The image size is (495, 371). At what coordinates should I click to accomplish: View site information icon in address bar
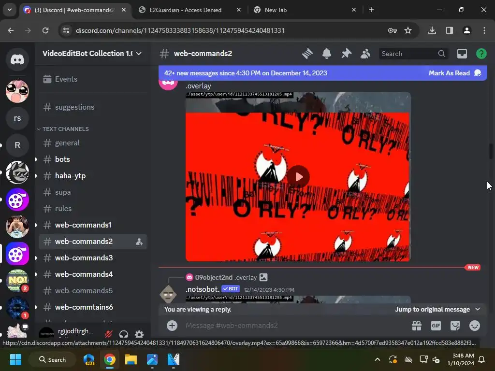coord(66,30)
